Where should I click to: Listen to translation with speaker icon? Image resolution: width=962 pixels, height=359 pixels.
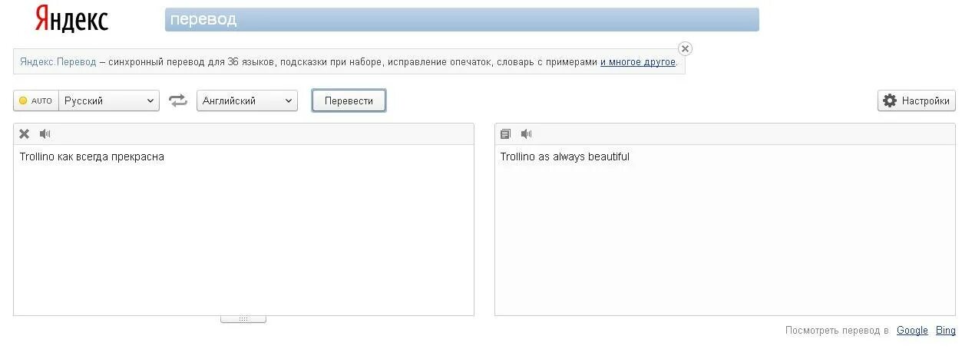pyautogui.click(x=526, y=133)
